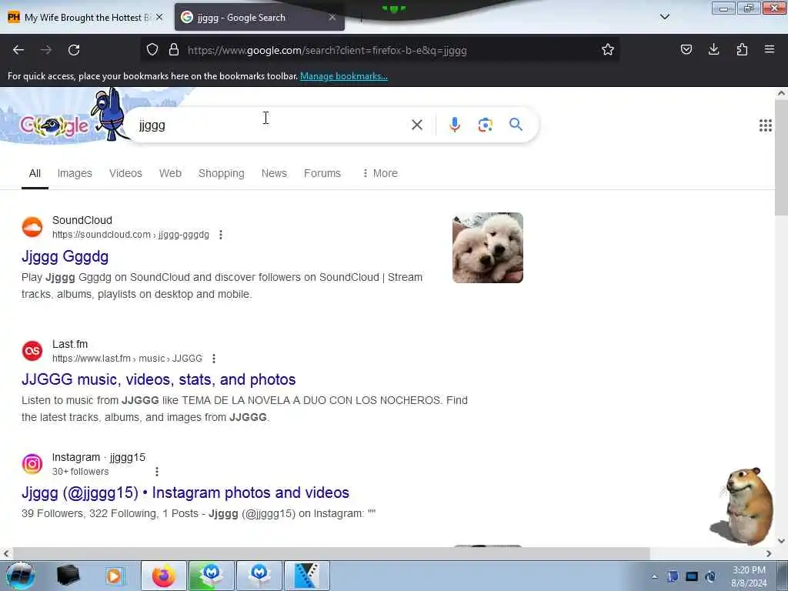Viewport: 788px width, 591px height.
Task: Open the extensions puzzle icon
Action: (742, 49)
